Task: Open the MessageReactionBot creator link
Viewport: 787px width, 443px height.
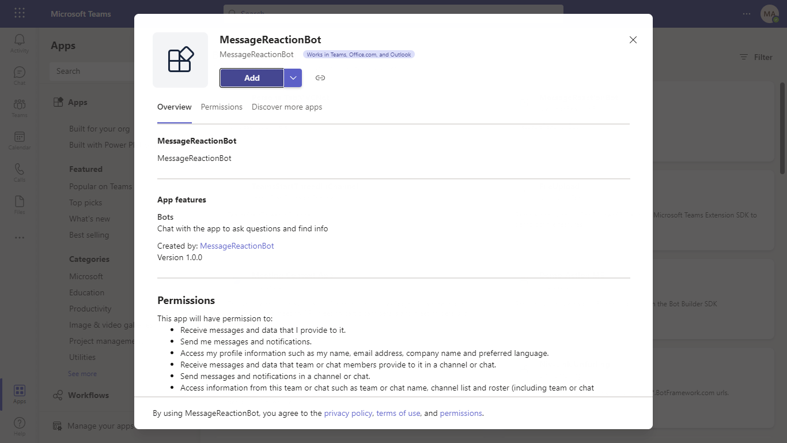Action: 237,246
